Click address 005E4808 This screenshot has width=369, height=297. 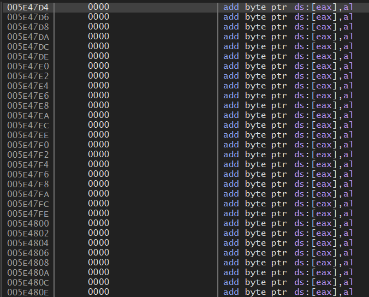tap(28, 263)
